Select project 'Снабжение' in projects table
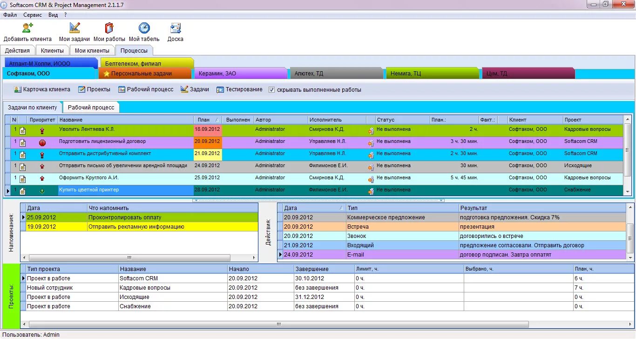Image resolution: width=636 pixels, height=339 pixels. click(x=327, y=306)
